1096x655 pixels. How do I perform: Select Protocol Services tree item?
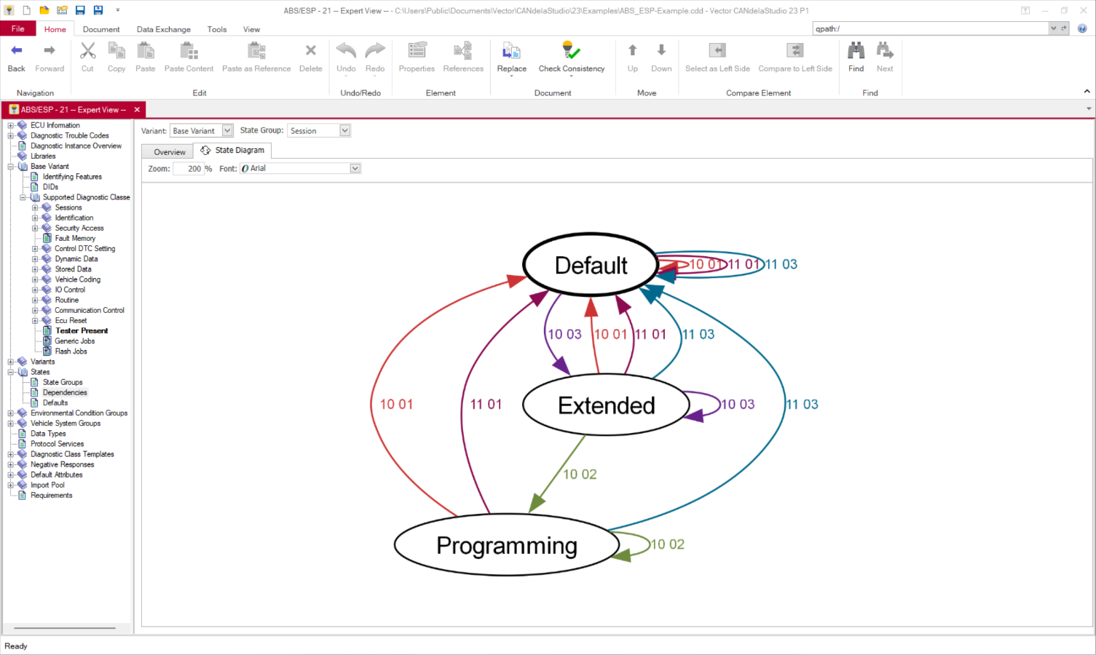[x=57, y=444]
